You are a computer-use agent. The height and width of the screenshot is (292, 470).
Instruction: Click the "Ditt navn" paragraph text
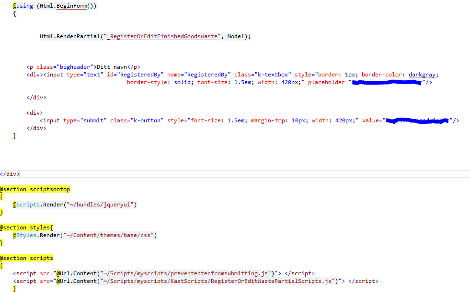(112, 67)
